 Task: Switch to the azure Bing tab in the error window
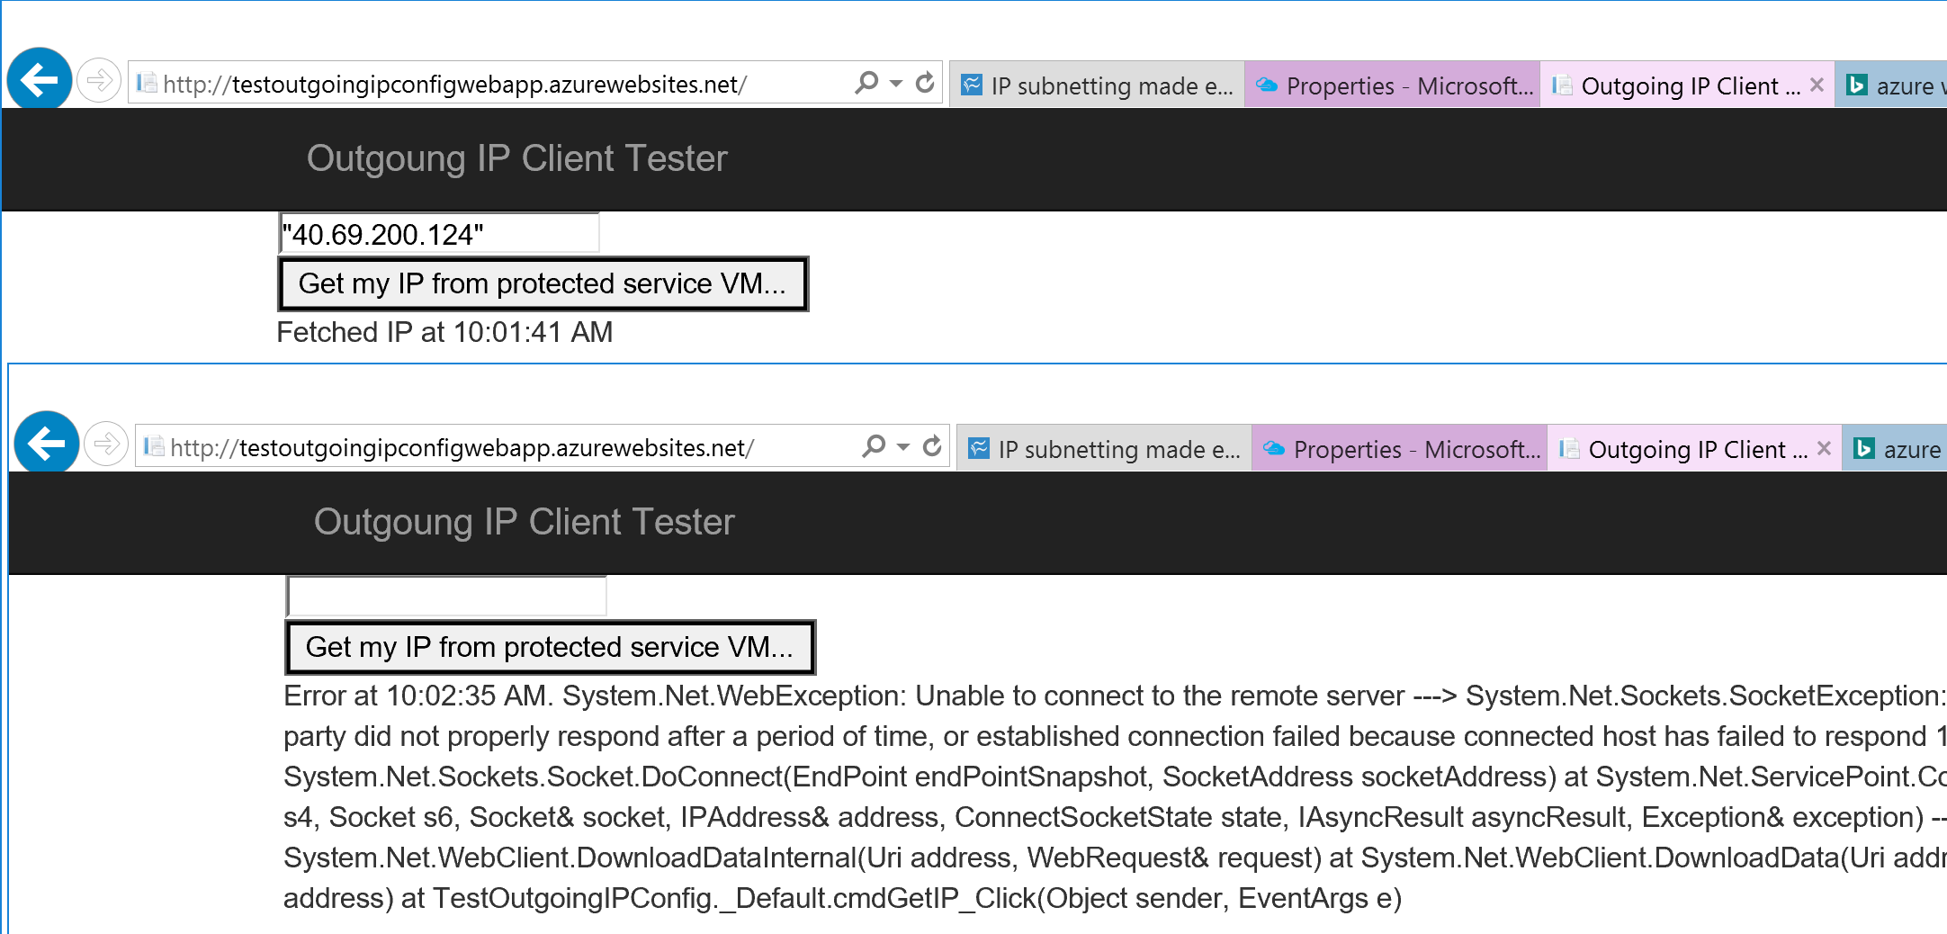(1897, 449)
